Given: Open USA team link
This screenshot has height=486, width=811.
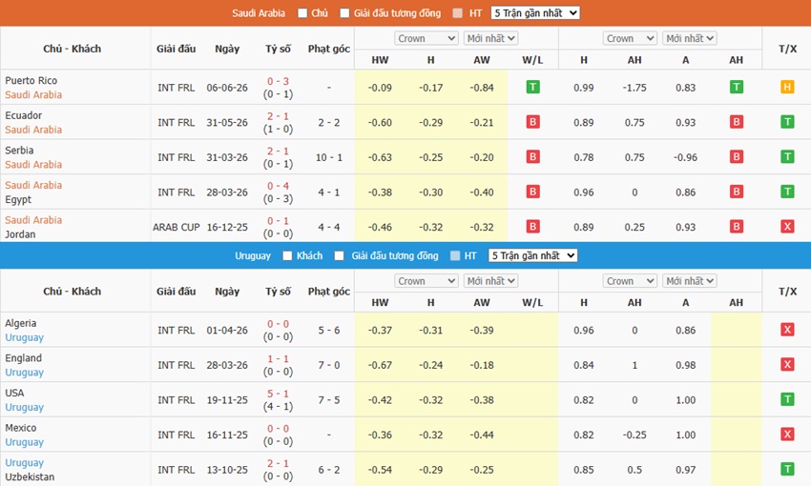Looking at the screenshot, I should point(14,393).
